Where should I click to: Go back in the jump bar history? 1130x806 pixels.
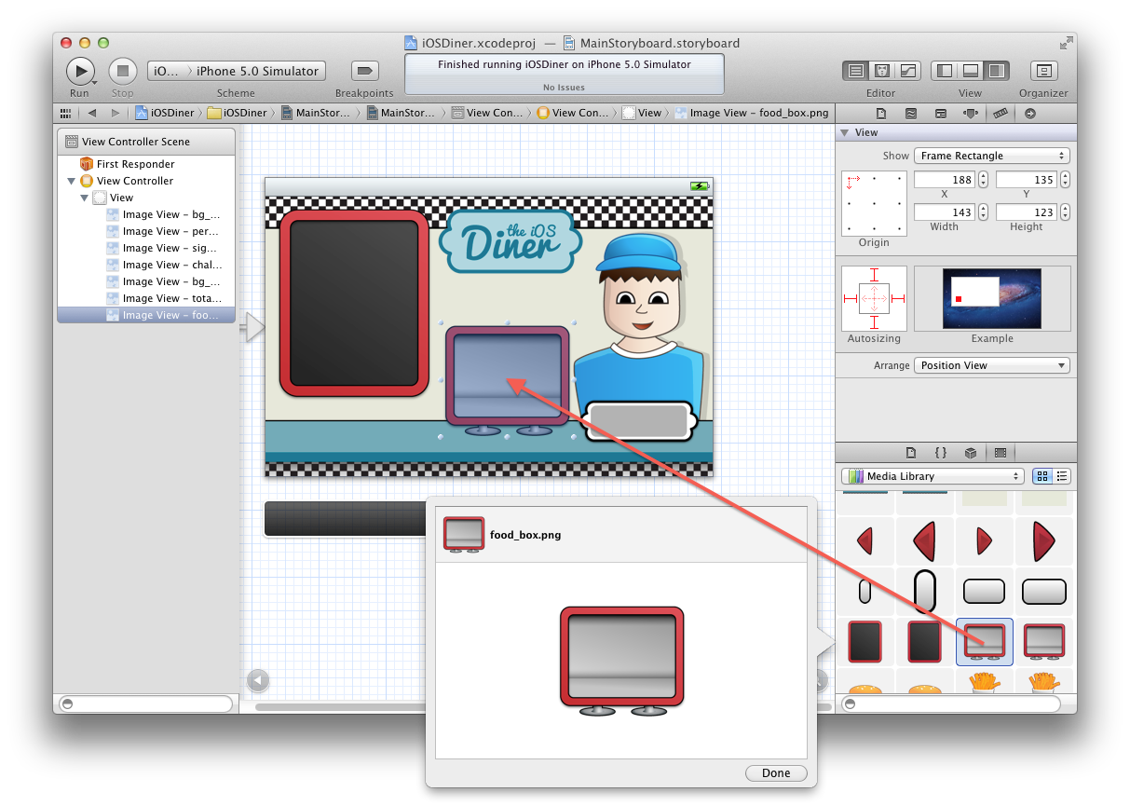pyautogui.click(x=91, y=113)
